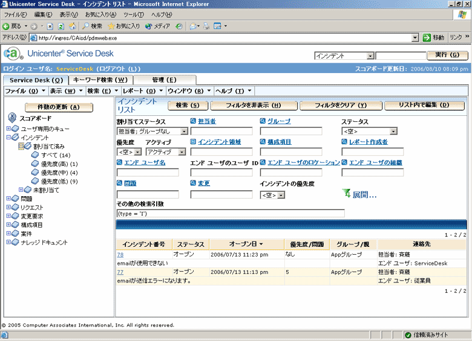Switch to the 管理 (E) tab
Screen dimensions: 472x341
coord(165,80)
